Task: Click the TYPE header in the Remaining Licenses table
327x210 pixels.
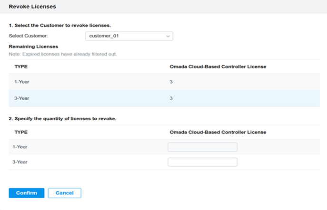Action: (x=21, y=67)
